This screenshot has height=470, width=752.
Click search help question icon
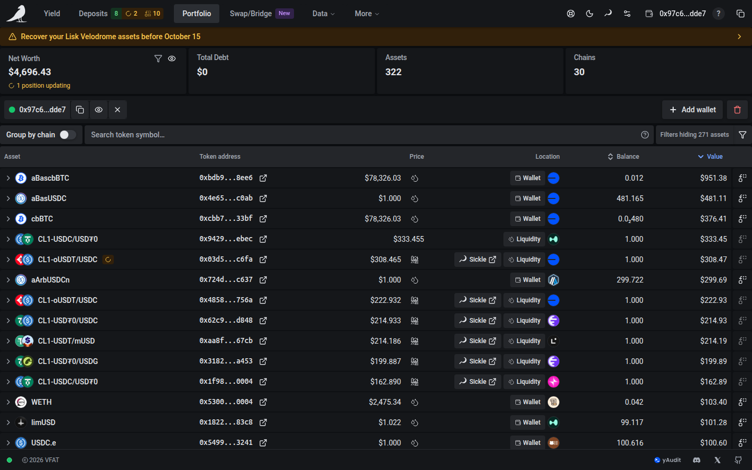(645, 135)
